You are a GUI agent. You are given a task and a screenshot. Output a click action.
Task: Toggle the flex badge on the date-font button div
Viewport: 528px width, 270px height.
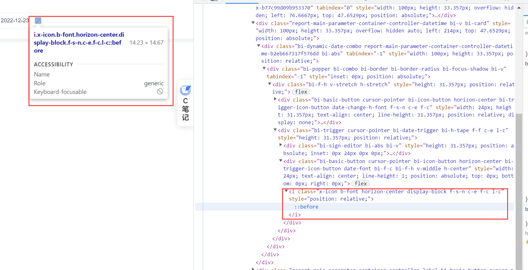coord(361,184)
